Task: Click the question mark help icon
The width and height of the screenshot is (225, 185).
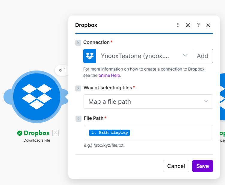Action: click(198, 25)
